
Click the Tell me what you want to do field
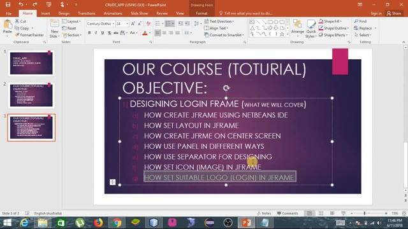pyautogui.click(x=246, y=13)
